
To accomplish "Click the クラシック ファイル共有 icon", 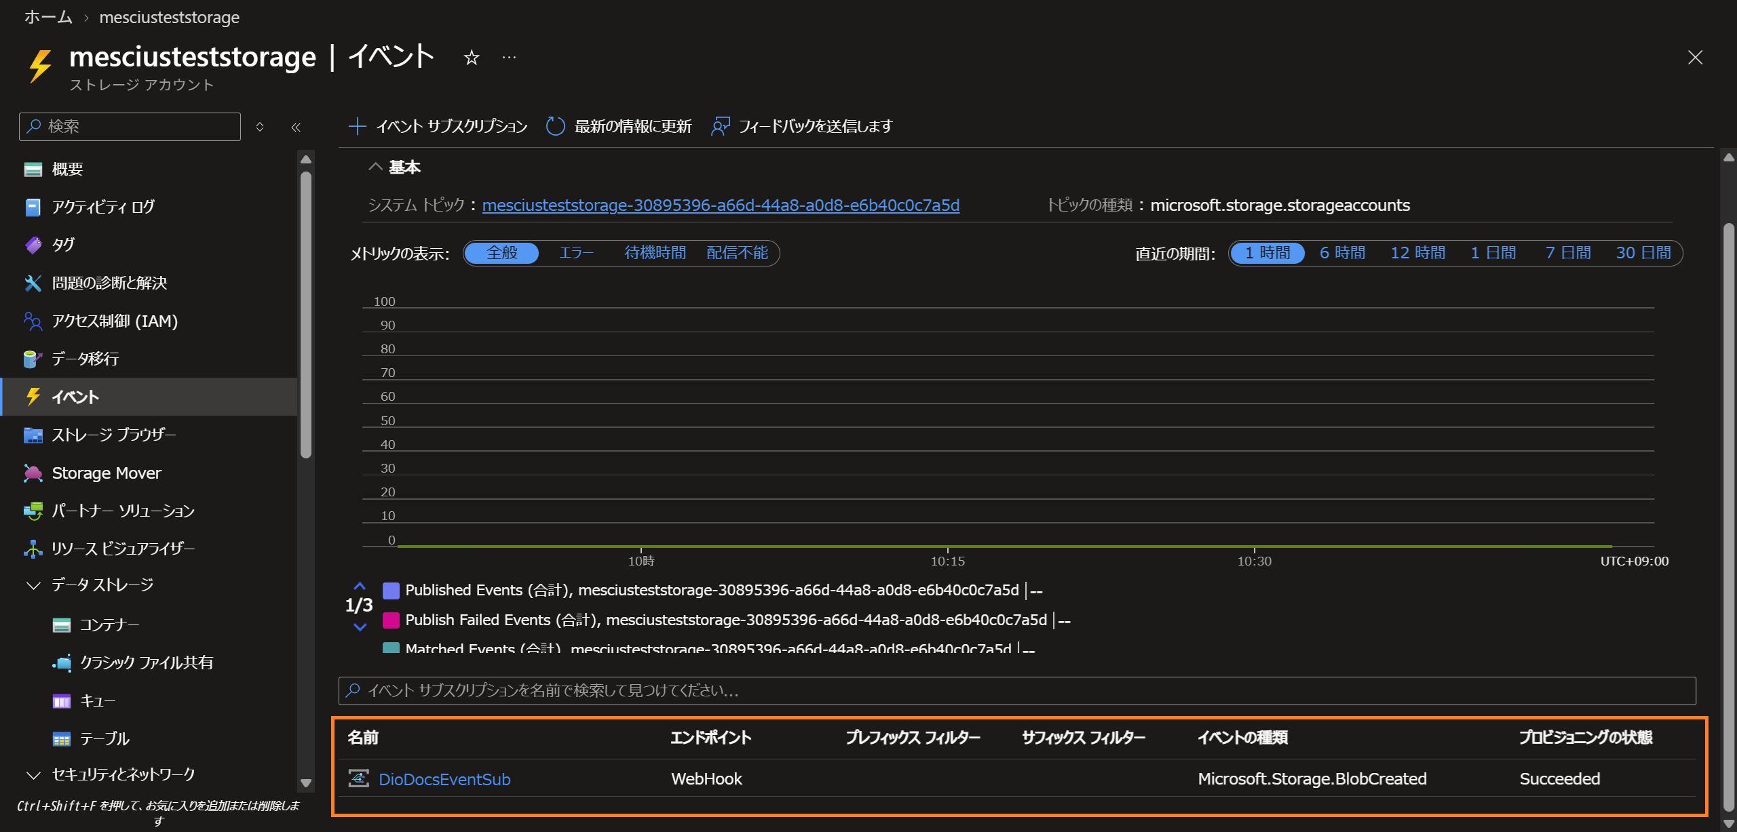I will click(62, 662).
